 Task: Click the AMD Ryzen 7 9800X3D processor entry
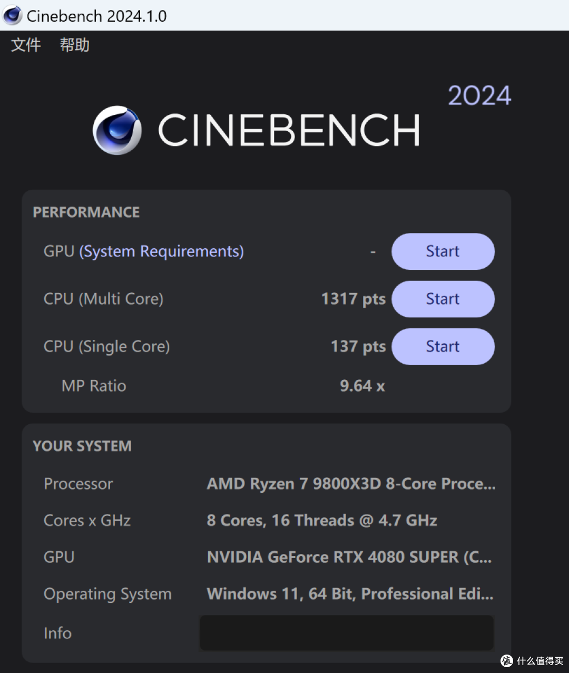click(x=349, y=483)
